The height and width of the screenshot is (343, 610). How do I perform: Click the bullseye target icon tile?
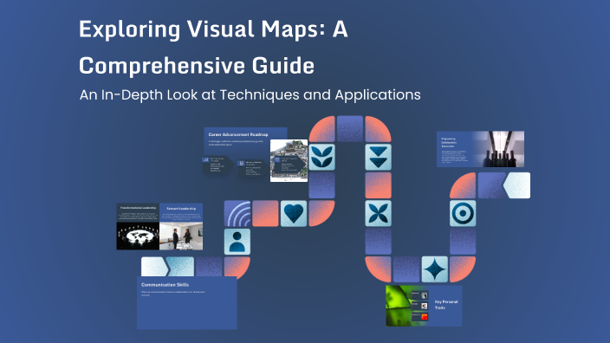[x=463, y=213]
